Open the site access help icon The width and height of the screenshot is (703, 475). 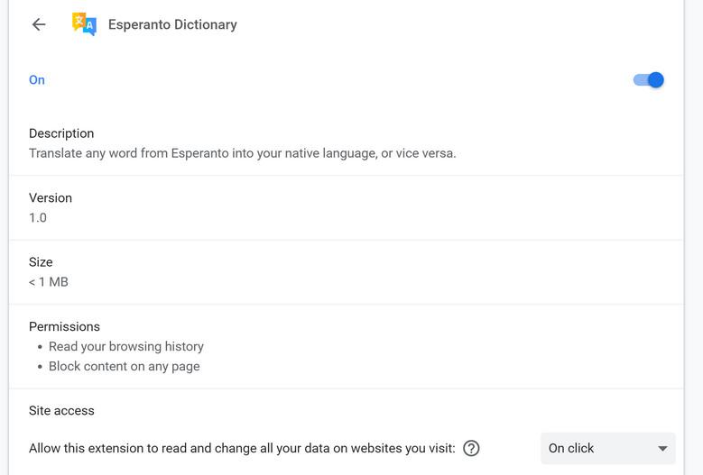[470, 448]
